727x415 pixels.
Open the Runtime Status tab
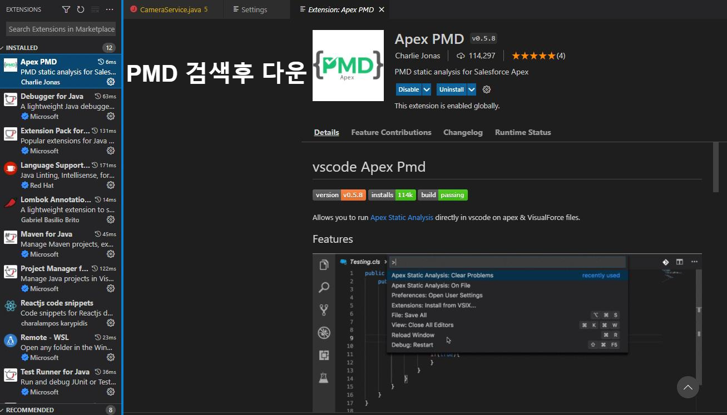(523, 132)
